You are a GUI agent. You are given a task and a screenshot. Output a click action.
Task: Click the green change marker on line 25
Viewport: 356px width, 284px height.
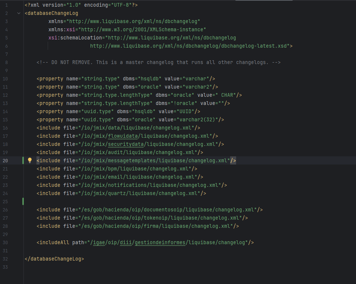23,201
